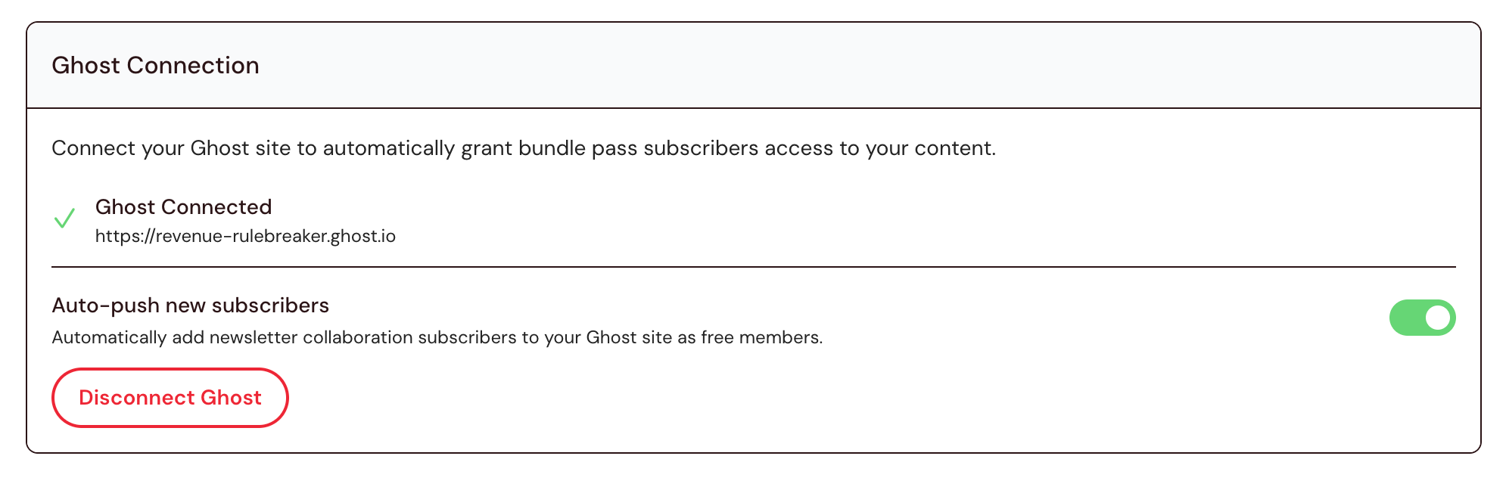Click the divider line below Ghost Connected
The image size is (1506, 487).
coord(753,267)
